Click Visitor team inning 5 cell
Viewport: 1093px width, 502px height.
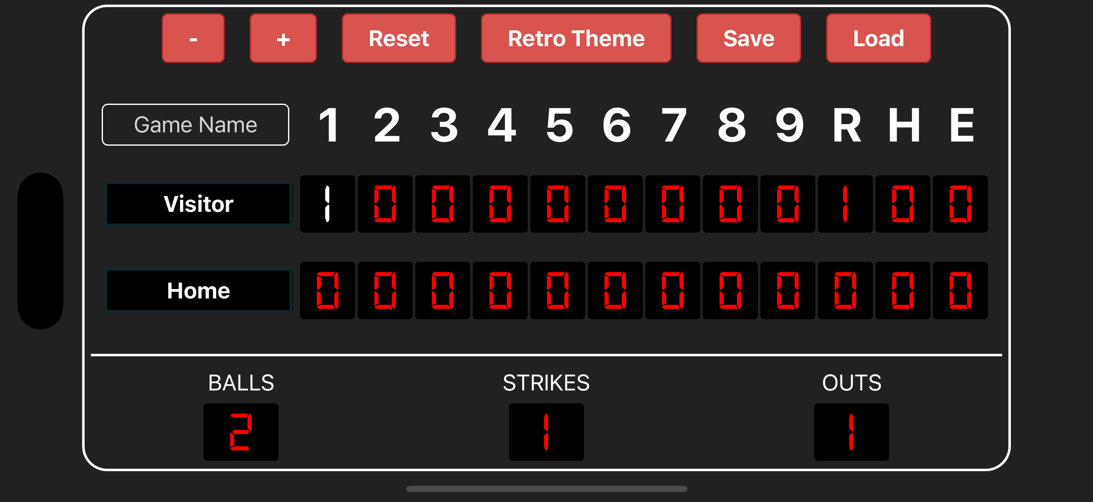[x=557, y=203]
